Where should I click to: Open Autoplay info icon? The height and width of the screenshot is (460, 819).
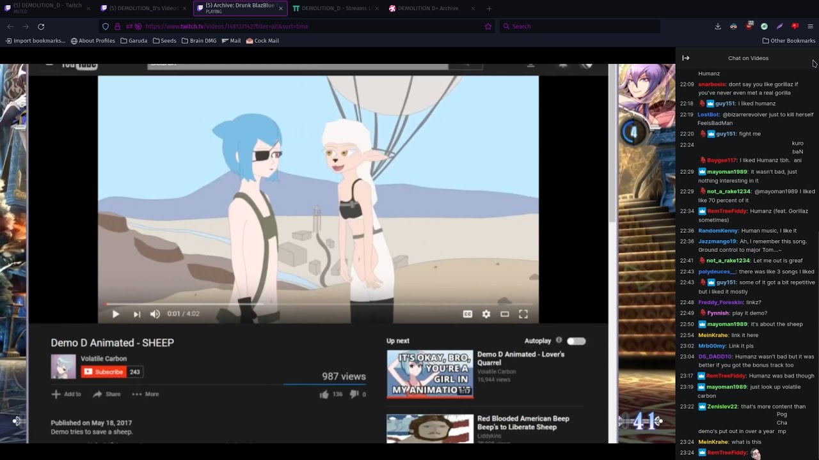click(x=559, y=341)
